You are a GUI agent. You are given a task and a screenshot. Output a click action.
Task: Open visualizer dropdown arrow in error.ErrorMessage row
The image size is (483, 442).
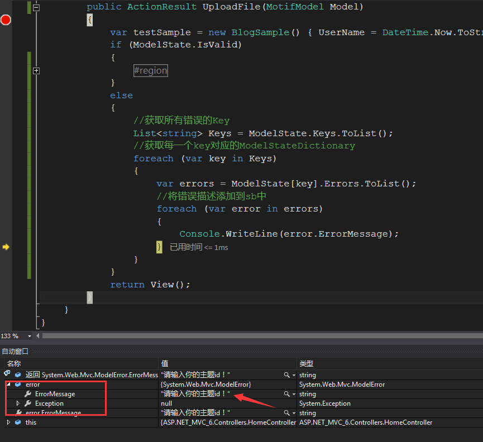click(x=294, y=413)
